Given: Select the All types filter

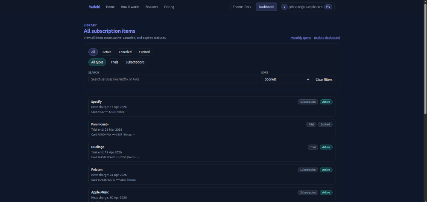Looking at the screenshot, I should click(x=97, y=62).
